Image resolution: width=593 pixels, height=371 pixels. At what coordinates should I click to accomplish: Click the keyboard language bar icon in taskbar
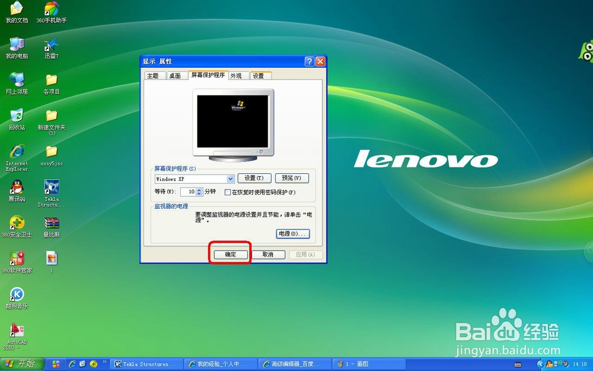pyautogui.click(x=518, y=364)
